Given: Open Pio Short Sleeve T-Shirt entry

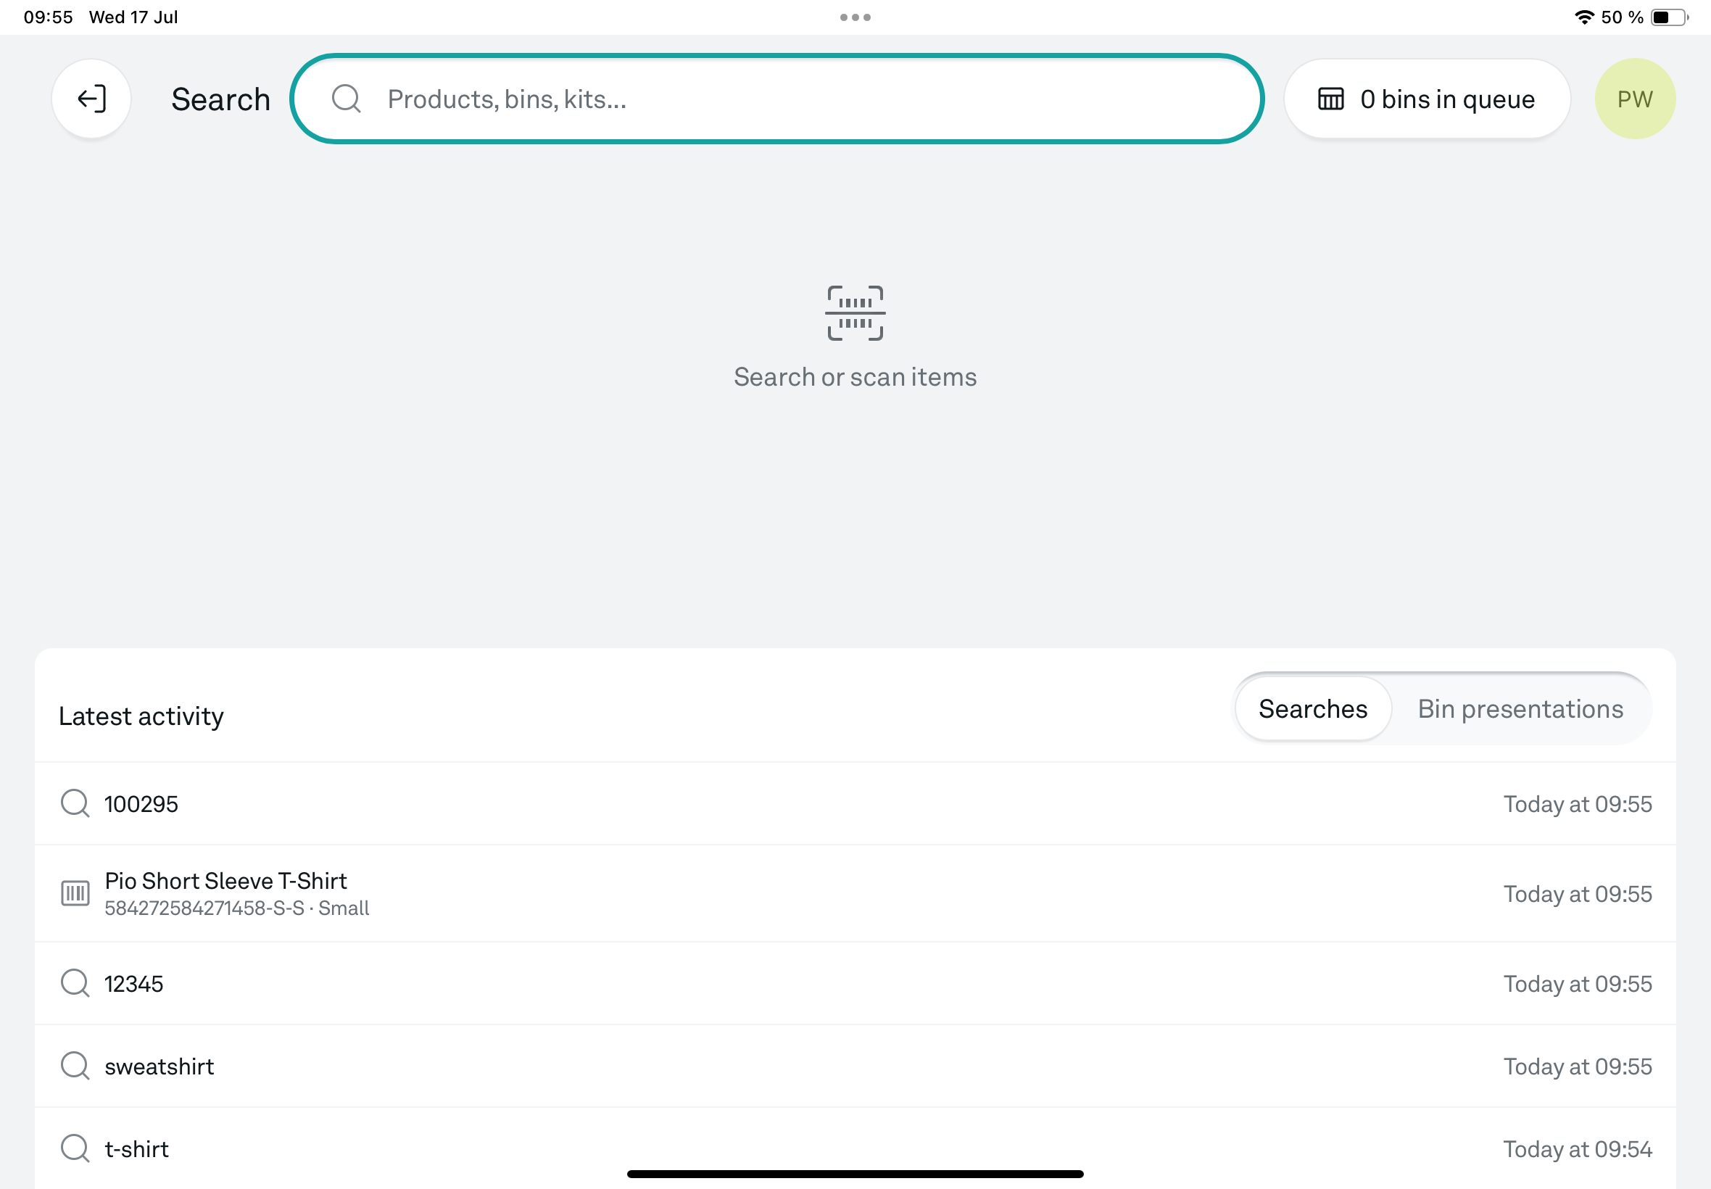Looking at the screenshot, I should point(225,882).
